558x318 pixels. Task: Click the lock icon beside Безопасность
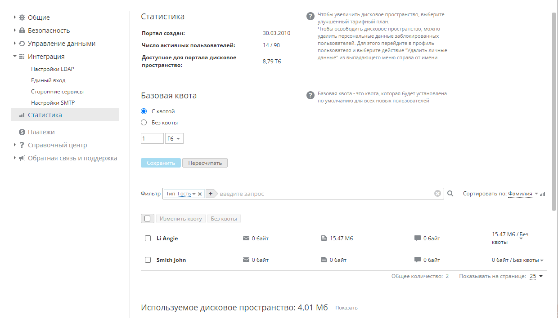click(x=22, y=31)
